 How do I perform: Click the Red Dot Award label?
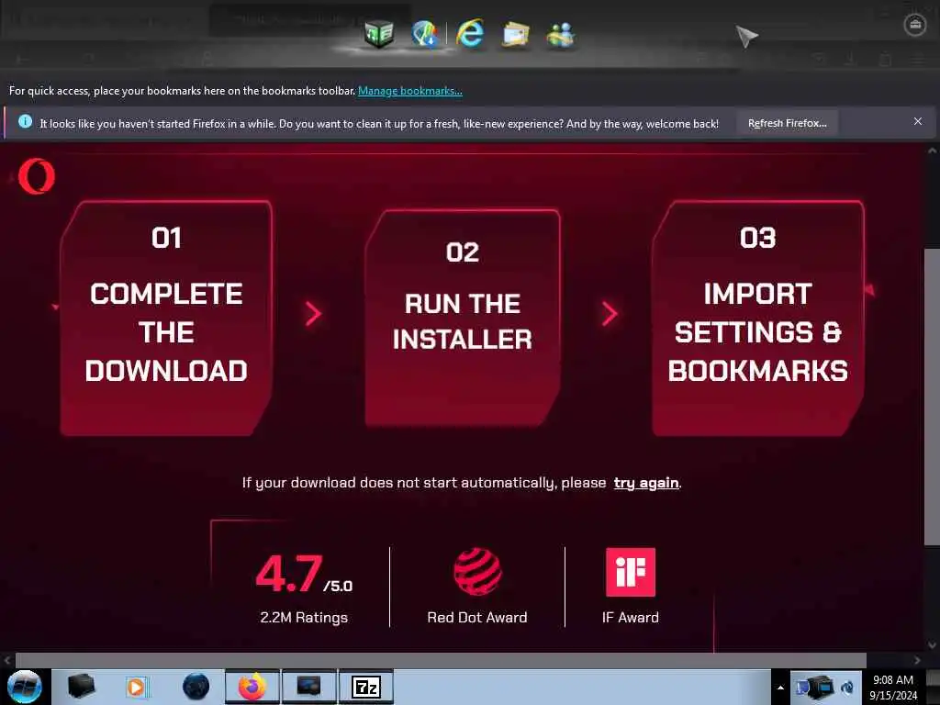[x=477, y=618]
